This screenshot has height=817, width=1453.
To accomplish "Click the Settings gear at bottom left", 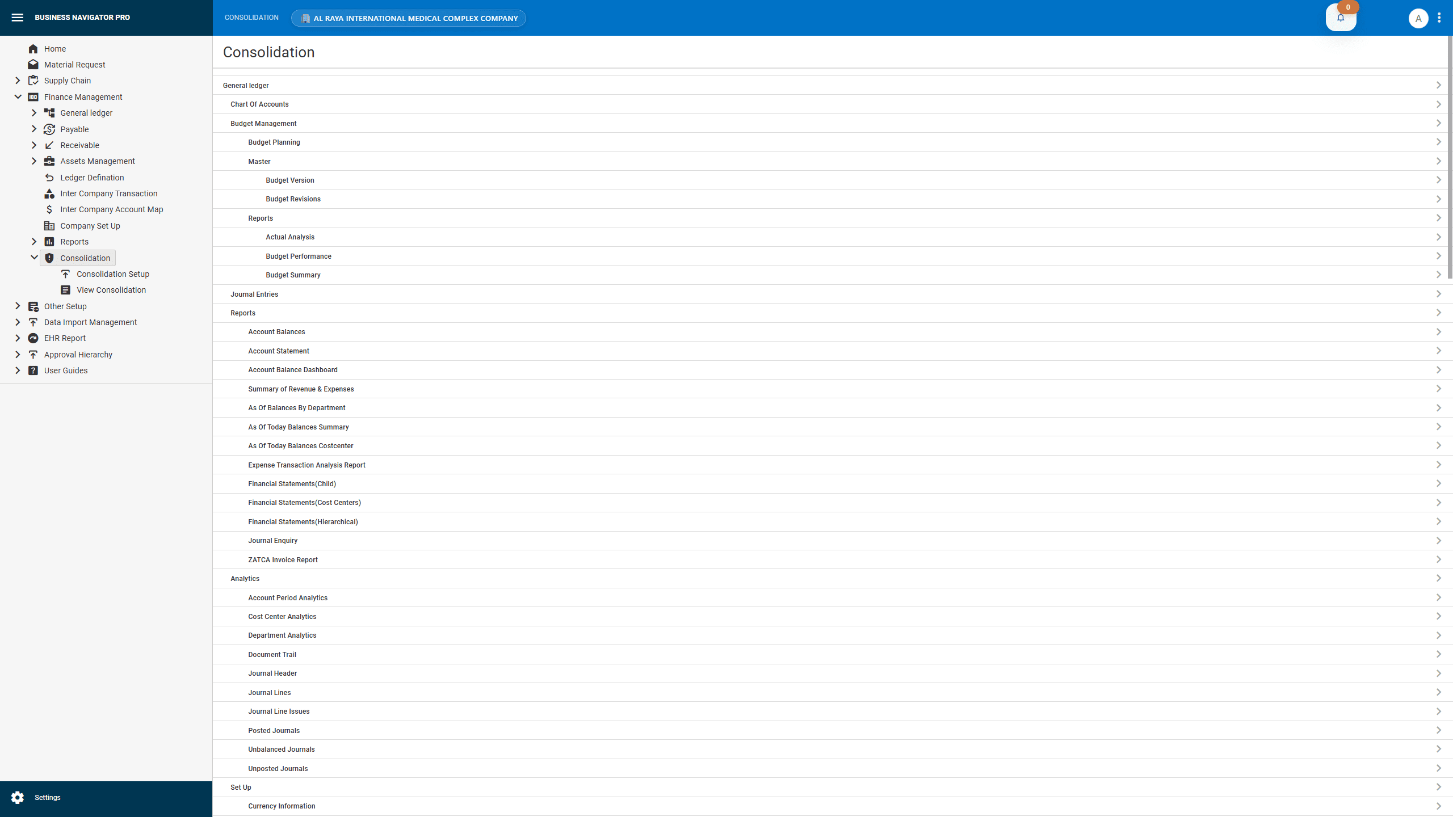I will point(18,797).
